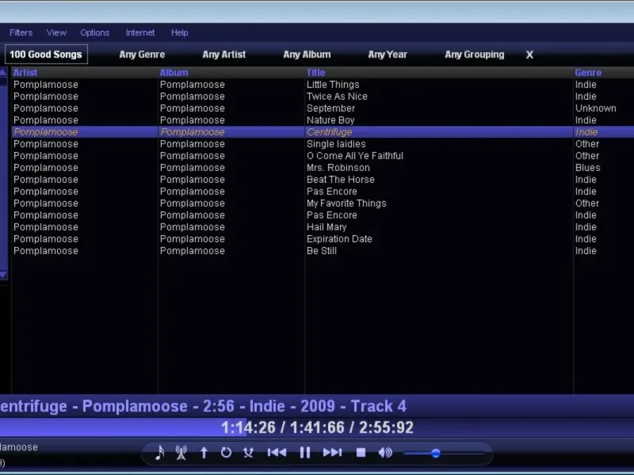Select the song Mrs. Robinson

(338, 168)
